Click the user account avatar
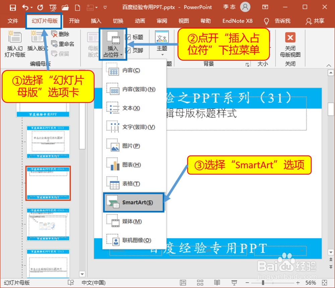The image size is (335, 288). (245, 7)
